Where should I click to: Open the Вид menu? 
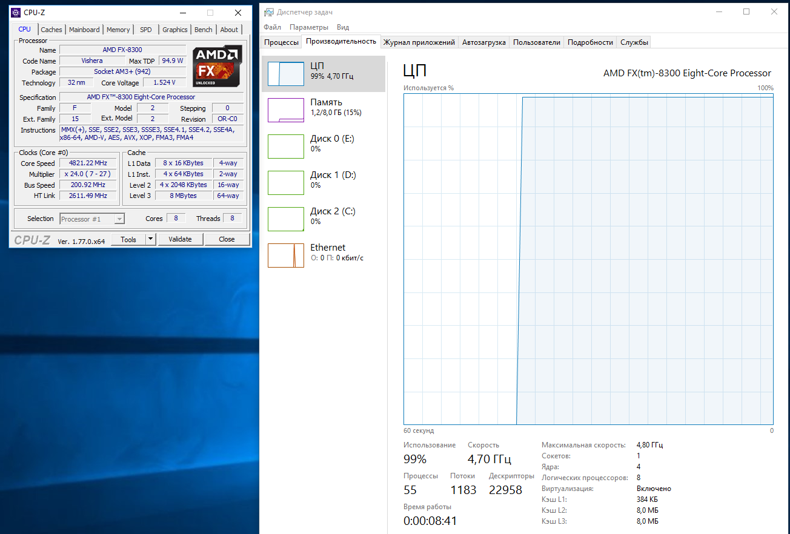(343, 27)
